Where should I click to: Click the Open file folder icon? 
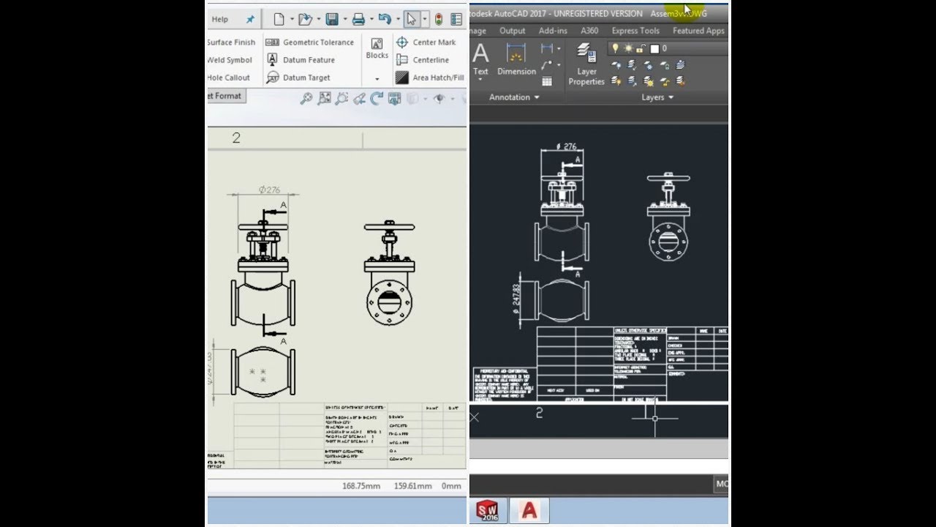[x=305, y=19]
